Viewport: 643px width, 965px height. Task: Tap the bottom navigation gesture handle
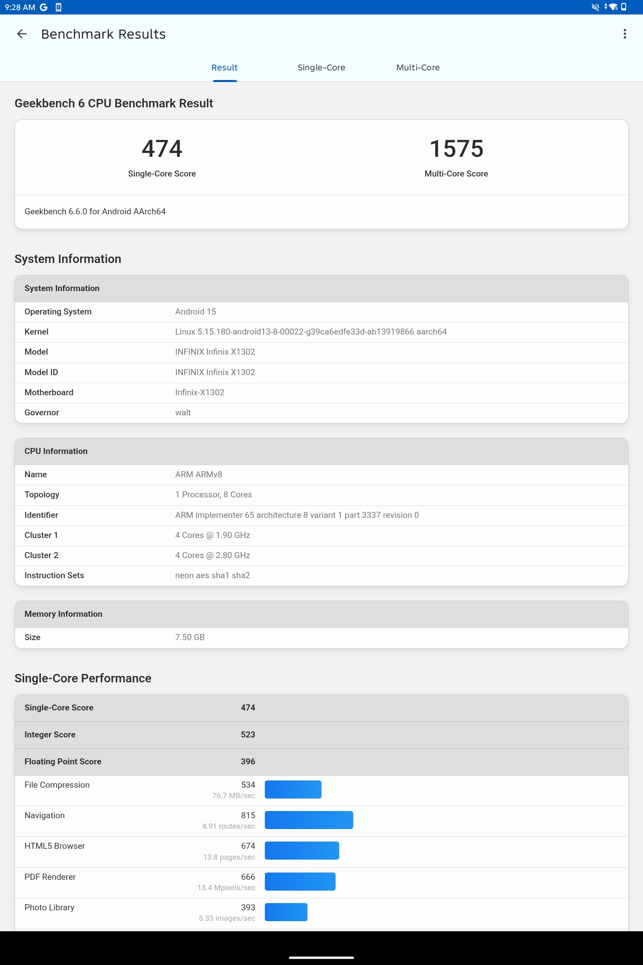click(x=321, y=958)
